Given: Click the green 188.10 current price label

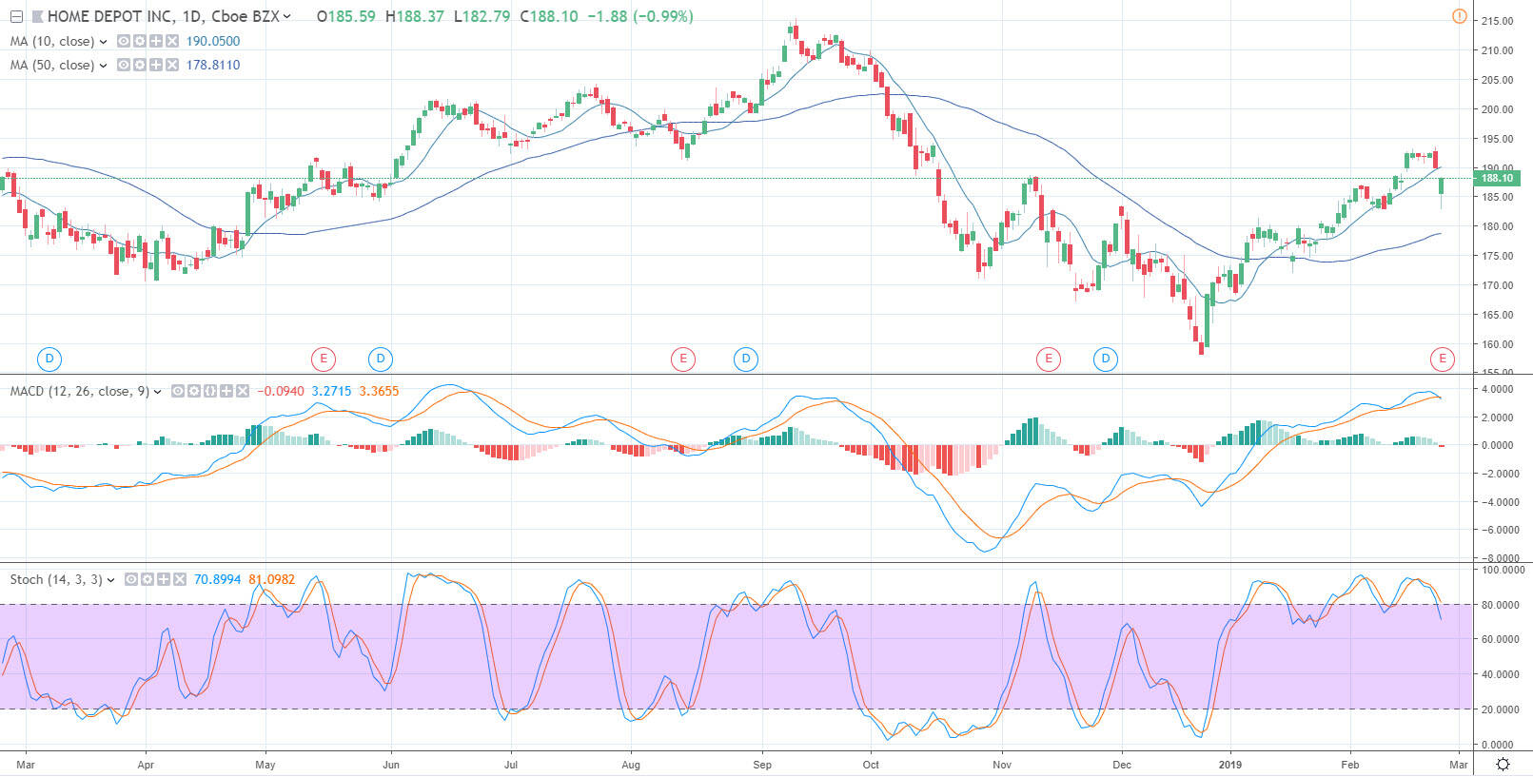Looking at the screenshot, I should click(x=1497, y=178).
